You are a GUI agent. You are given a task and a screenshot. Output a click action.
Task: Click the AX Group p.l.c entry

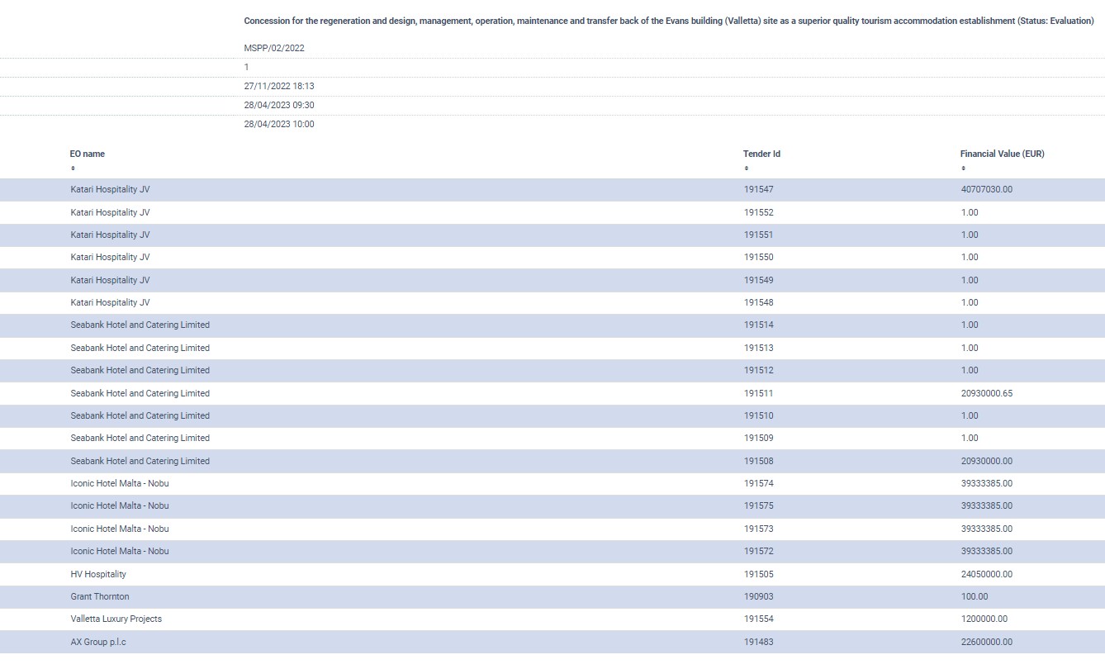(x=98, y=642)
